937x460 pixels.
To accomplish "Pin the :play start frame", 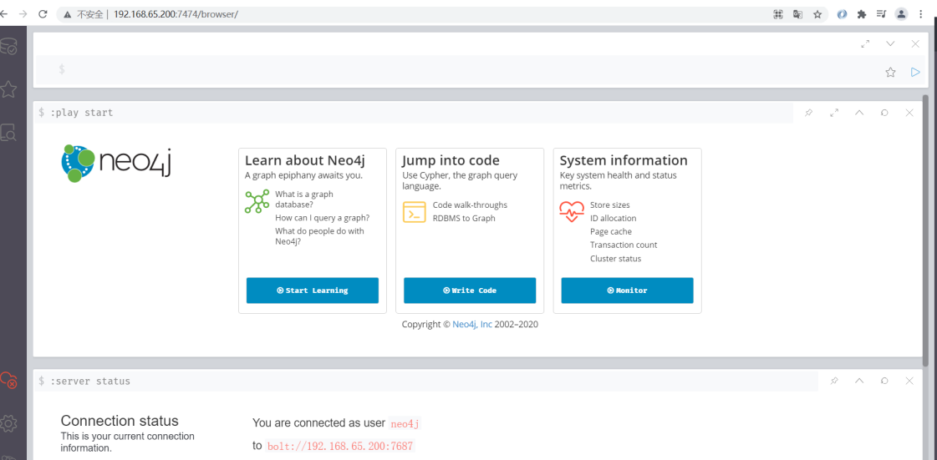I will [808, 113].
